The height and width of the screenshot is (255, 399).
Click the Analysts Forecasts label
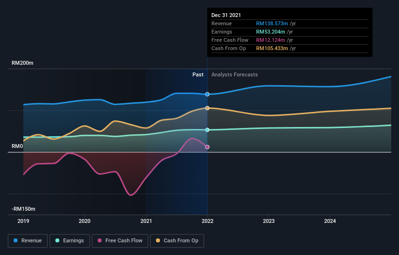pos(234,74)
